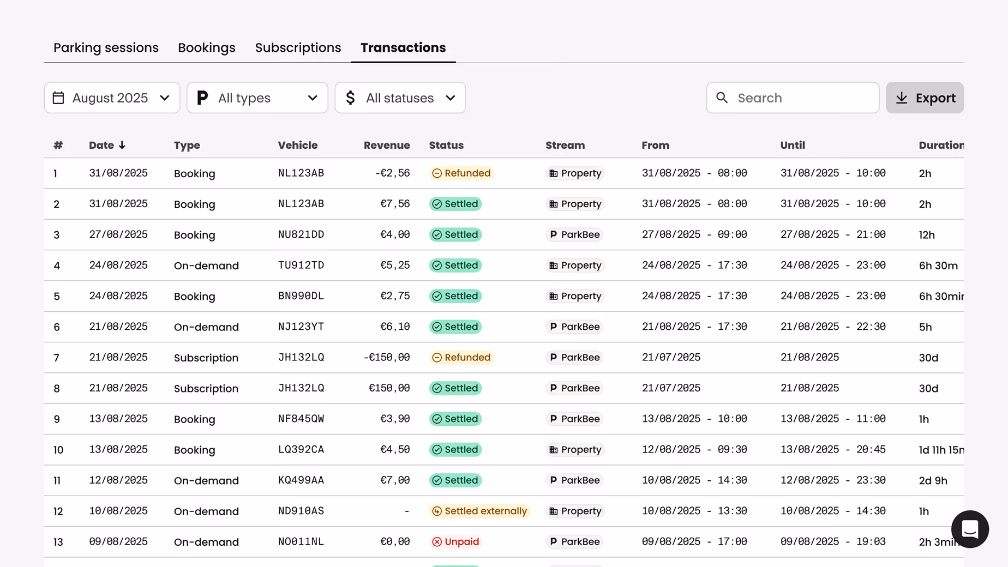Click Property stream tag for LQ392CA
This screenshot has width=1008, height=567.
click(575, 450)
